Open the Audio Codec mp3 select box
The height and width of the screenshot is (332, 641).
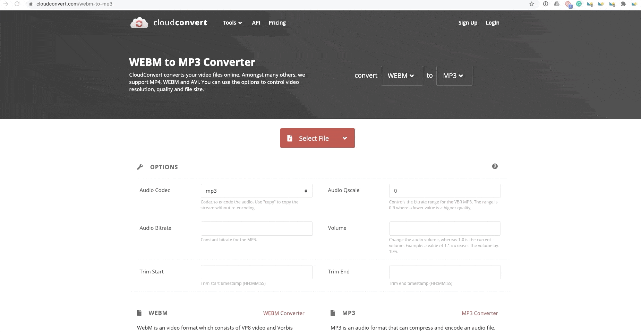tap(256, 191)
